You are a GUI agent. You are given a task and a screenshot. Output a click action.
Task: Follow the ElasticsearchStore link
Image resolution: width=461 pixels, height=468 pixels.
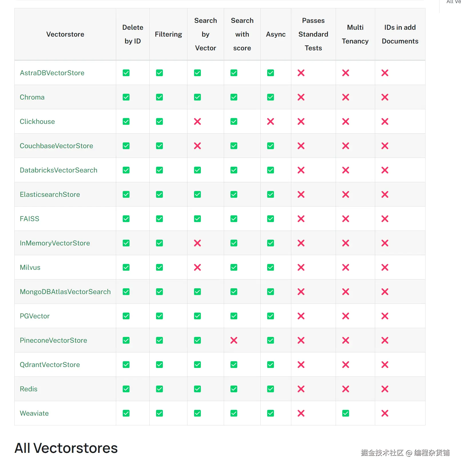click(x=50, y=195)
